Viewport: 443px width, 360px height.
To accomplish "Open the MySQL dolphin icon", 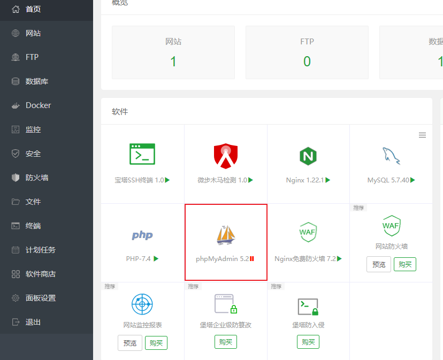I will [x=391, y=156].
